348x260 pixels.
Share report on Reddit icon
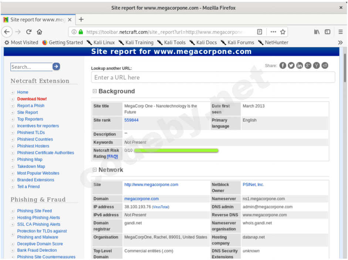click(325, 65)
